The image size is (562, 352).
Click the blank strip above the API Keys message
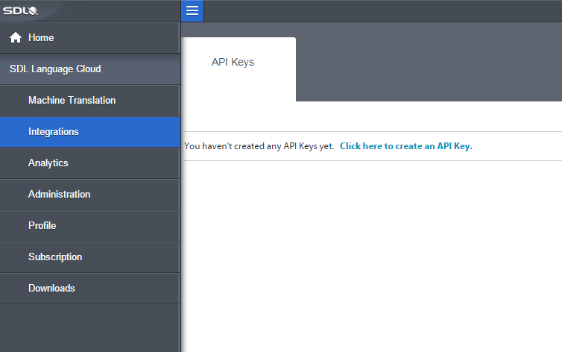373,116
